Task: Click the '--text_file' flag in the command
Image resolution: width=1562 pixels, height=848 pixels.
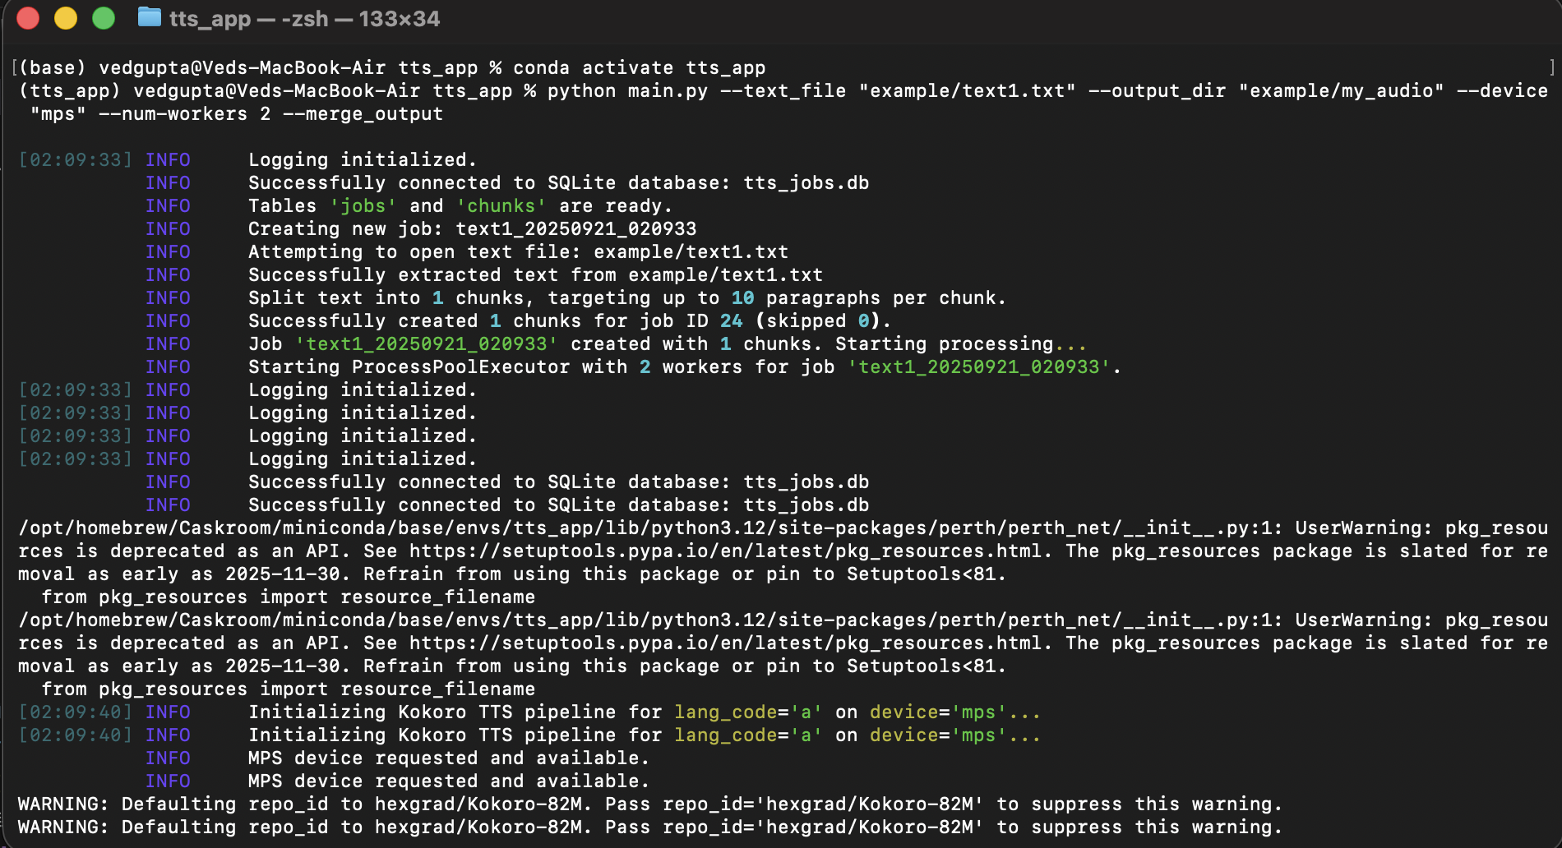Action: (783, 91)
